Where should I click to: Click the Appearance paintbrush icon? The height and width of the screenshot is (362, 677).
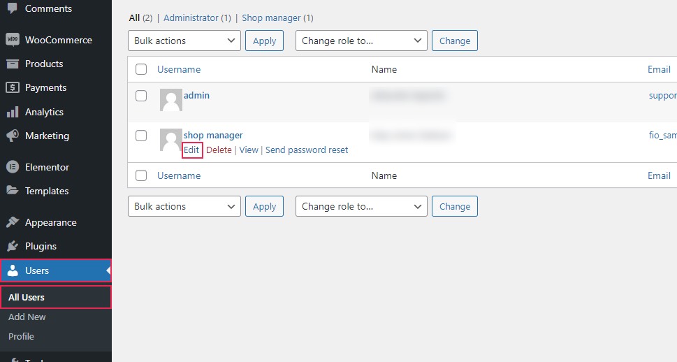pos(13,222)
